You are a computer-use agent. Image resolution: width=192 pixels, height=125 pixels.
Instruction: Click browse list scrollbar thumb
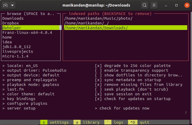click(60, 28)
